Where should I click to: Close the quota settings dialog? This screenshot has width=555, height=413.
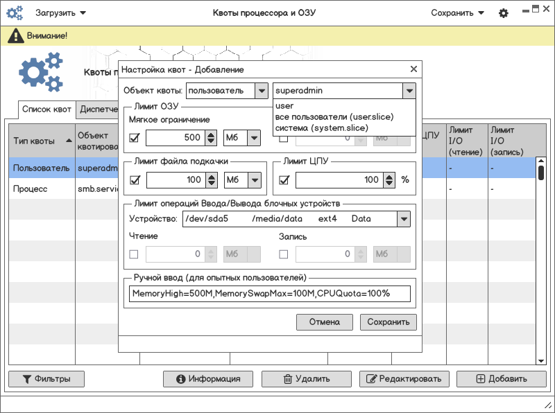413,69
